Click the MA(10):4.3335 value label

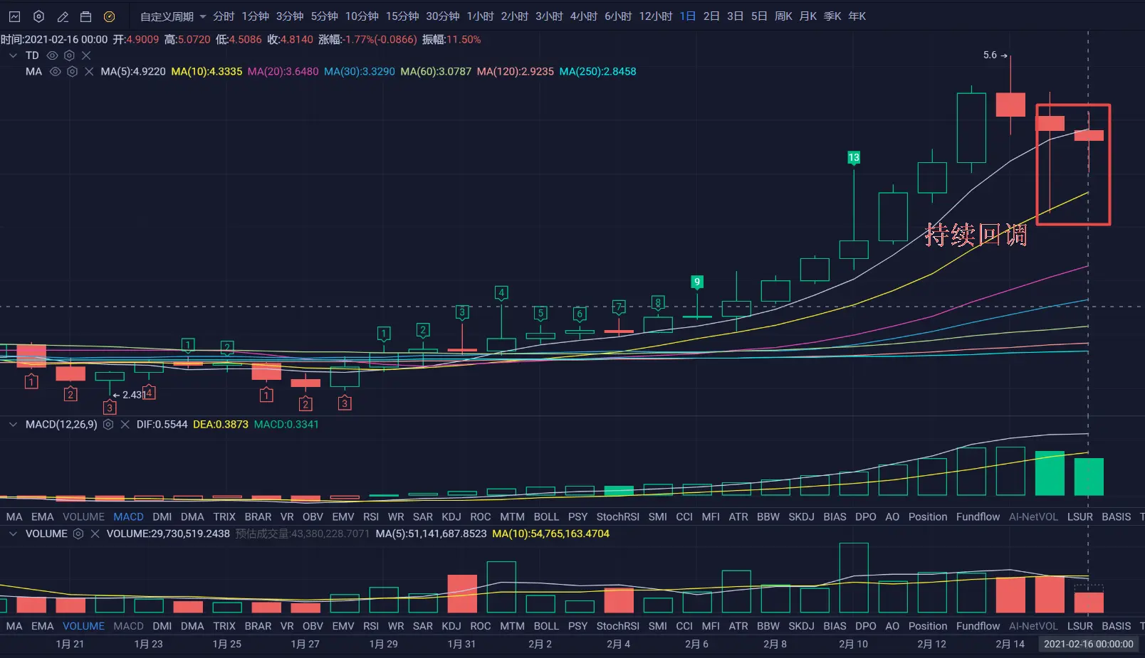[206, 72]
